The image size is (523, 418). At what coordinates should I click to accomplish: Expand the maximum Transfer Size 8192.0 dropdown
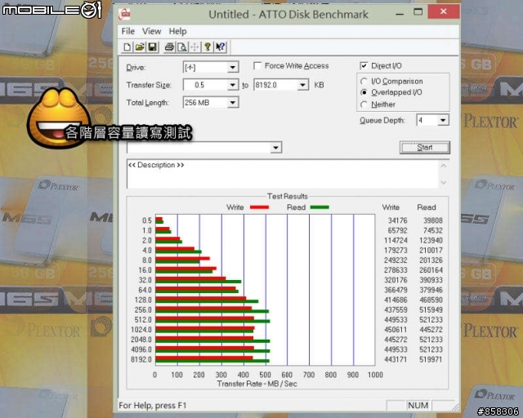coord(302,85)
